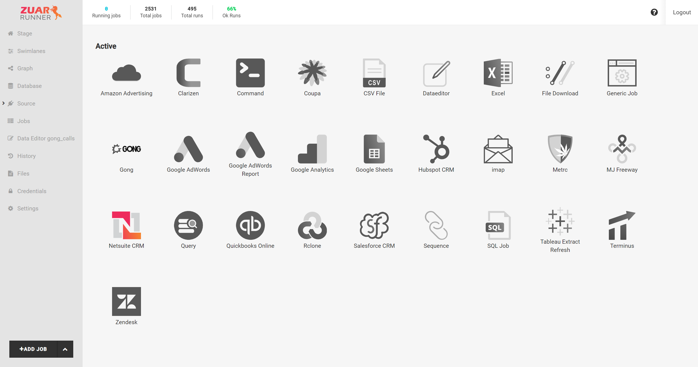This screenshot has width=698, height=367.
Task: Click the ADD JOB button
Action: click(33, 349)
